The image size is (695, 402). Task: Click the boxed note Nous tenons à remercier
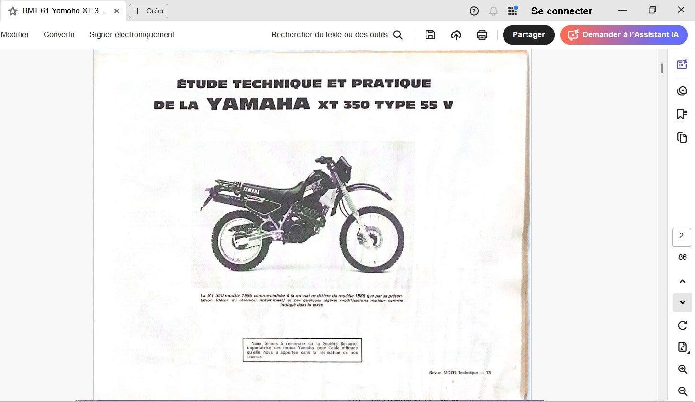point(303,350)
